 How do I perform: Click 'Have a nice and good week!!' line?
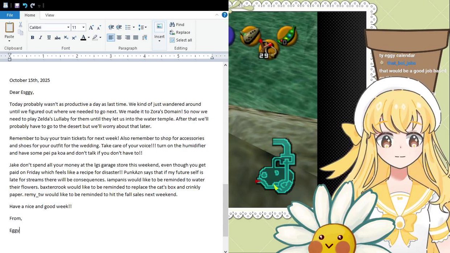point(41,206)
